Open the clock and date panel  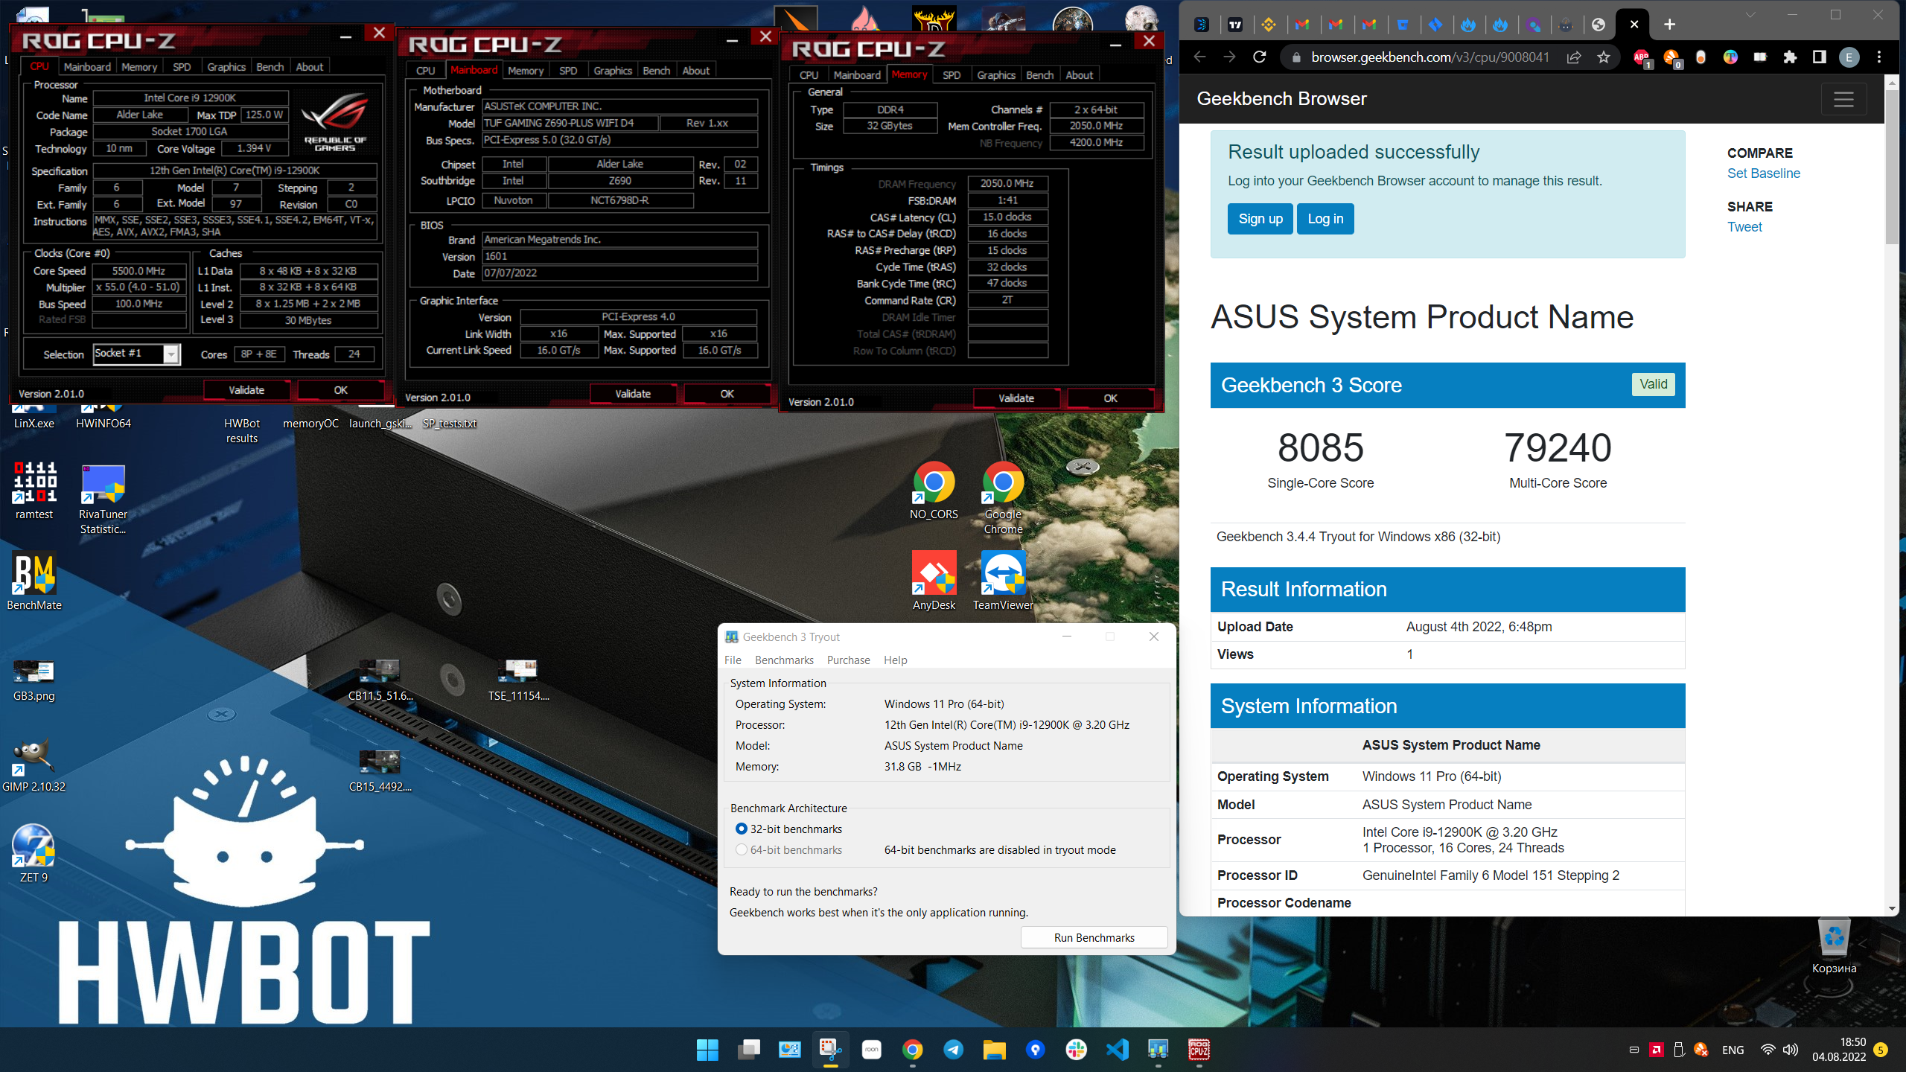(1839, 1050)
